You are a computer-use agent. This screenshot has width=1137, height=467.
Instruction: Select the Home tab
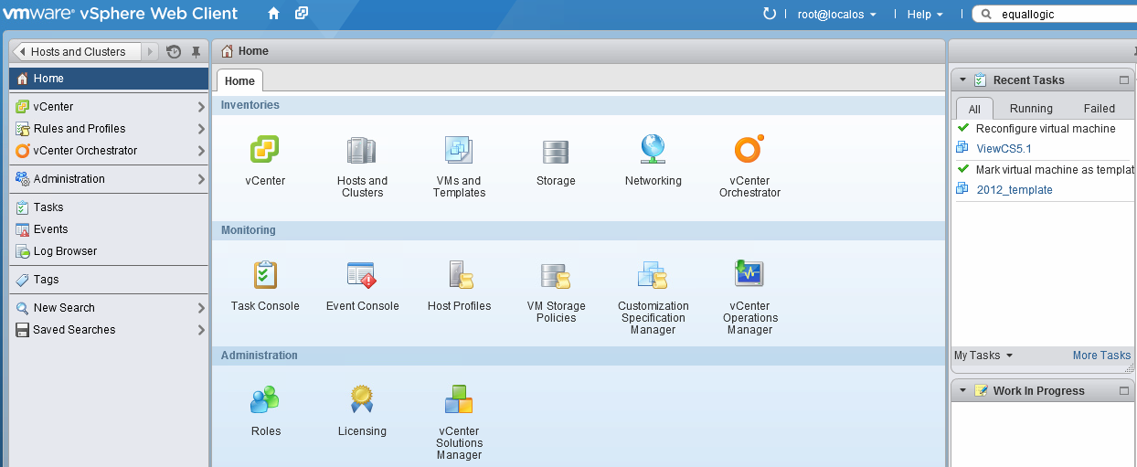239,80
